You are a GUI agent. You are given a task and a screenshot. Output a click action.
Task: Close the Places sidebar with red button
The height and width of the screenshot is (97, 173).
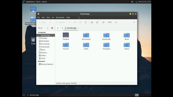52,28
